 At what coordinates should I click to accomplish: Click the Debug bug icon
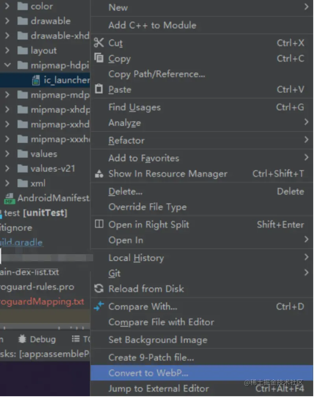23,339
